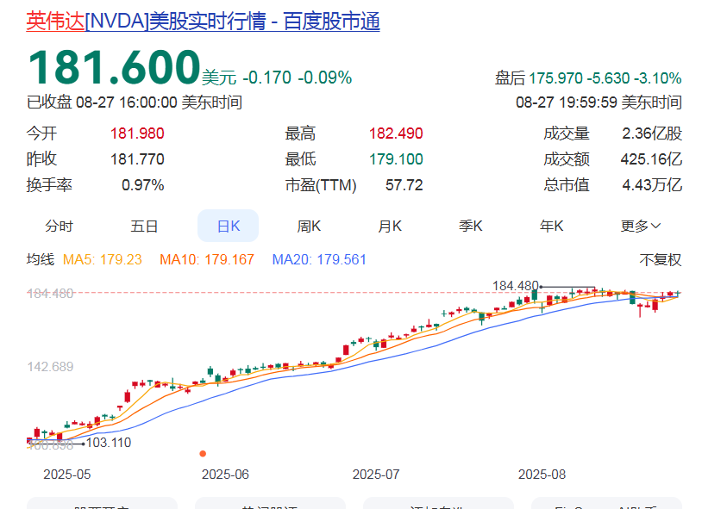Click the 142.689 price axis label
The image size is (702, 509).
click(x=50, y=367)
